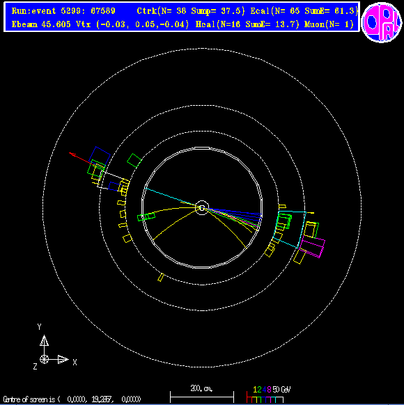
Task: Click the lone yellow box at bottom
Action: pos(161,277)
